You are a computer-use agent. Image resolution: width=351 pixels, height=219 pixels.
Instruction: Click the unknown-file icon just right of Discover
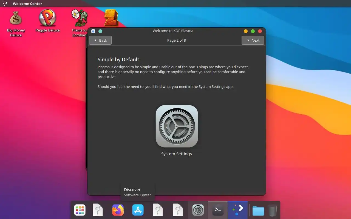coord(158,210)
